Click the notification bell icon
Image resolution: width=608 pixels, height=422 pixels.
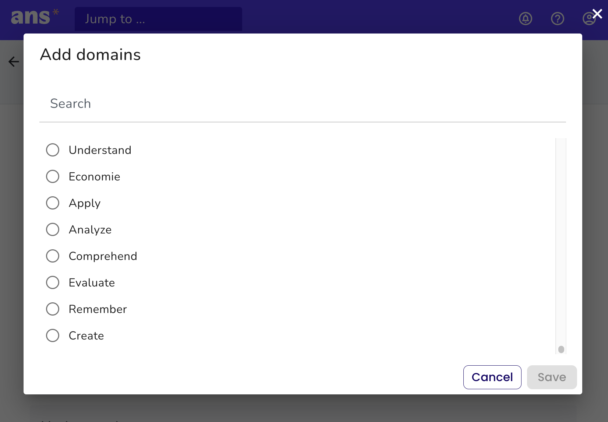coord(525,18)
